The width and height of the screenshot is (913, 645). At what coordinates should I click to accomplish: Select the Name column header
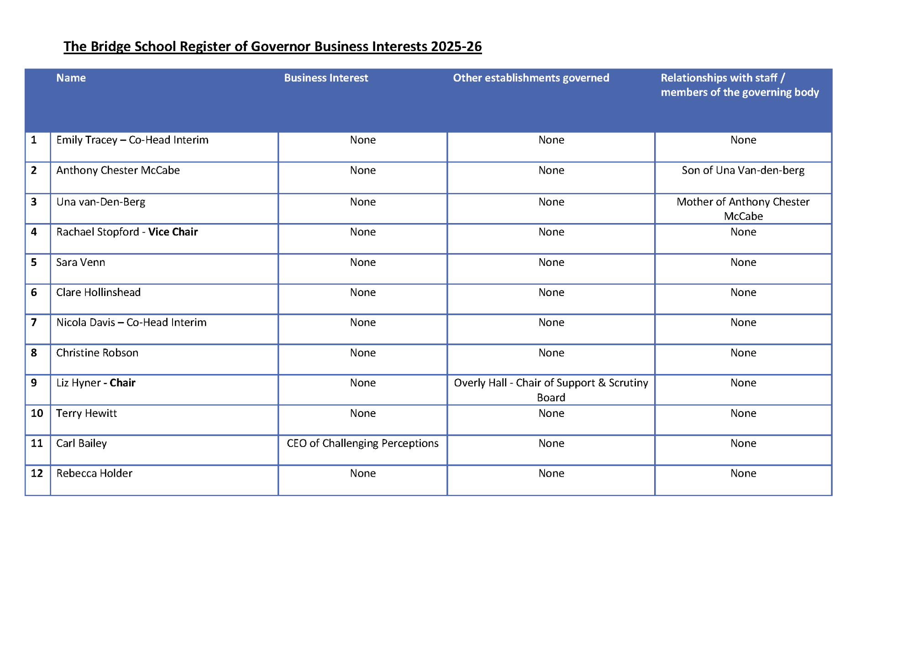pyautogui.click(x=71, y=78)
